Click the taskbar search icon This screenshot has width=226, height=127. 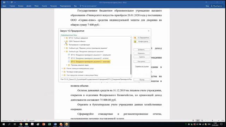(x=9, y=124)
